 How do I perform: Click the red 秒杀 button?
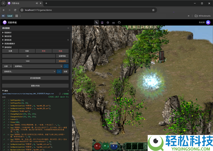(x=44, y=51)
